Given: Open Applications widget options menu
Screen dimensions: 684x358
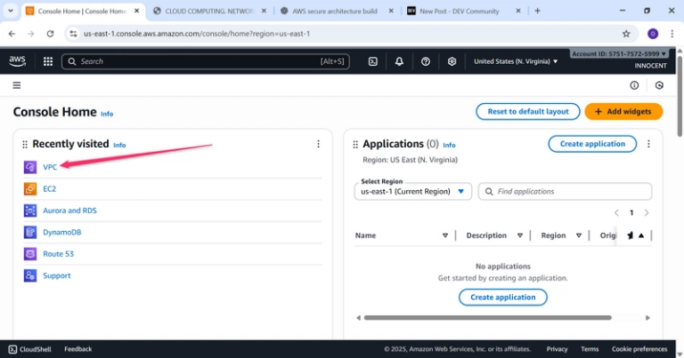Looking at the screenshot, I should pos(648,144).
